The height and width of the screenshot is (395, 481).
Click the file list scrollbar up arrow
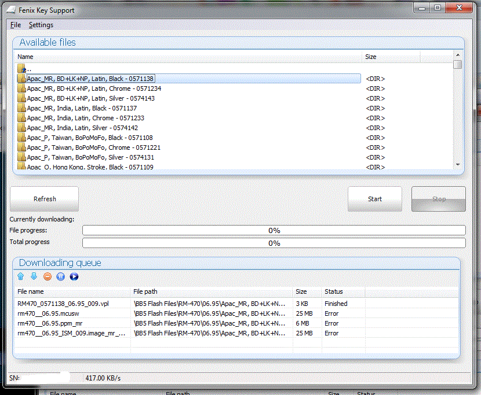pyautogui.click(x=458, y=55)
